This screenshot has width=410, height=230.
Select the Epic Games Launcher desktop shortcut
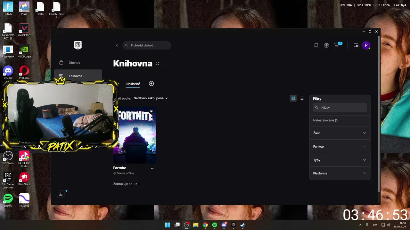pos(8,181)
